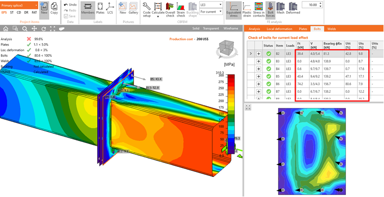Click the 3D block view icon
The height and width of the screenshot is (197, 384).
61,29
